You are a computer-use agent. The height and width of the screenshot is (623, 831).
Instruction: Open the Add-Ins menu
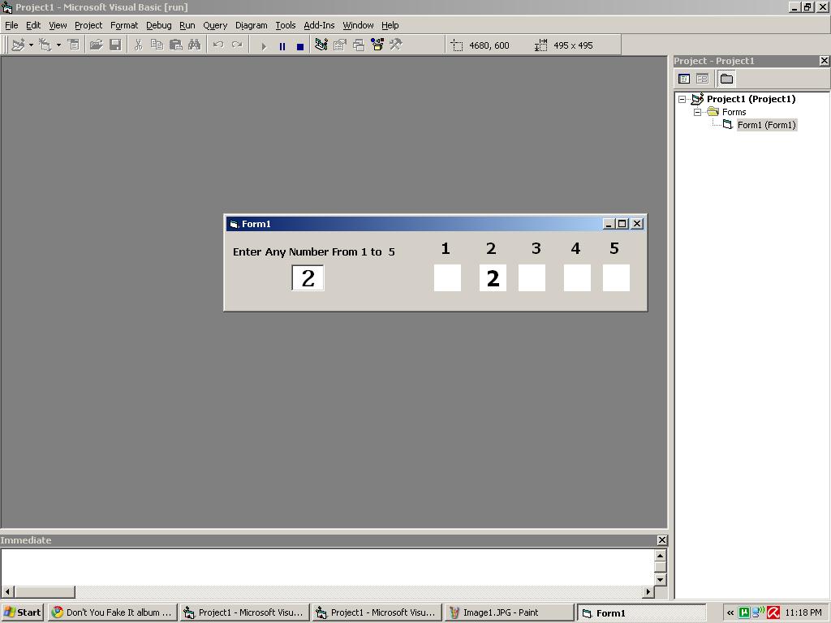[x=319, y=25]
